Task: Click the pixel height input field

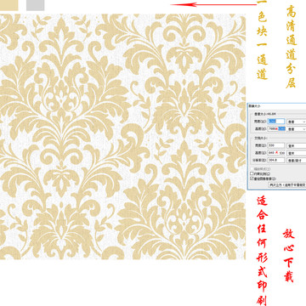Action: pyautogui.click(x=276, y=129)
